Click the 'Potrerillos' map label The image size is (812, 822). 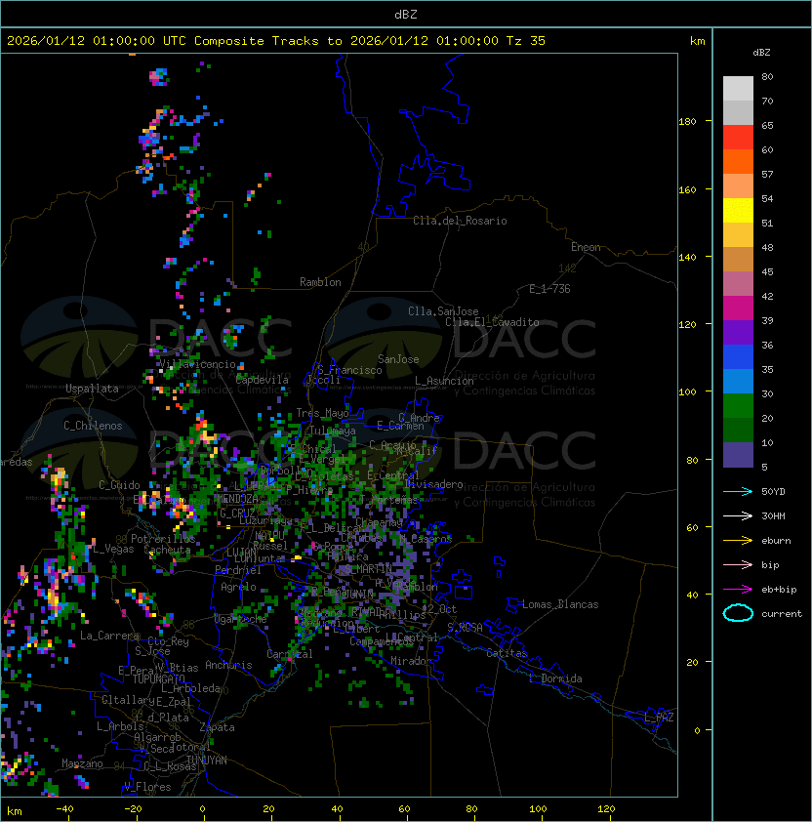coord(163,538)
